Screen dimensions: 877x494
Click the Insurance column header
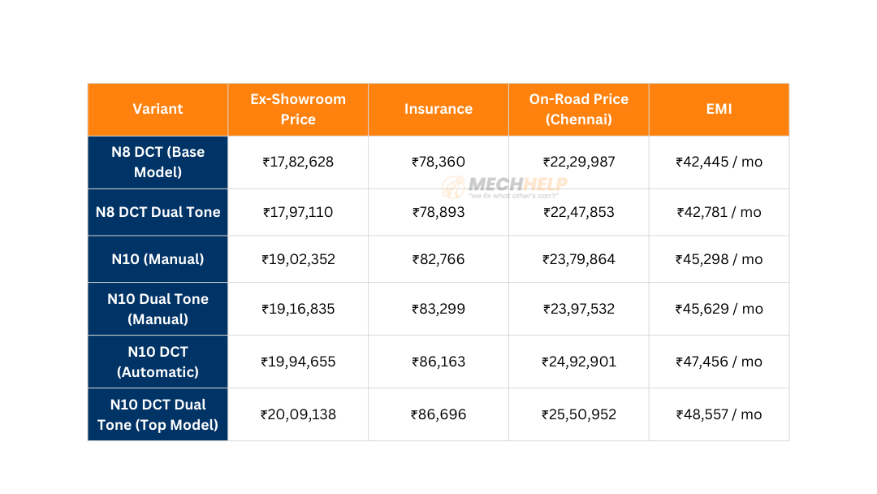(x=438, y=109)
